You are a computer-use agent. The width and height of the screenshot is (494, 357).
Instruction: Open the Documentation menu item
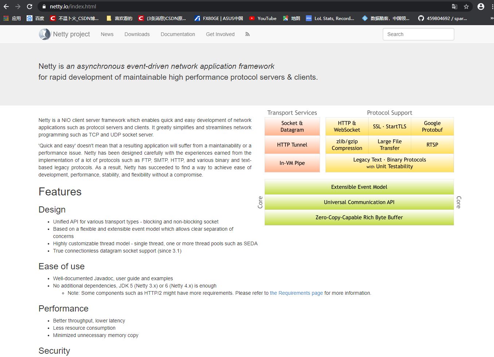(x=178, y=34)
